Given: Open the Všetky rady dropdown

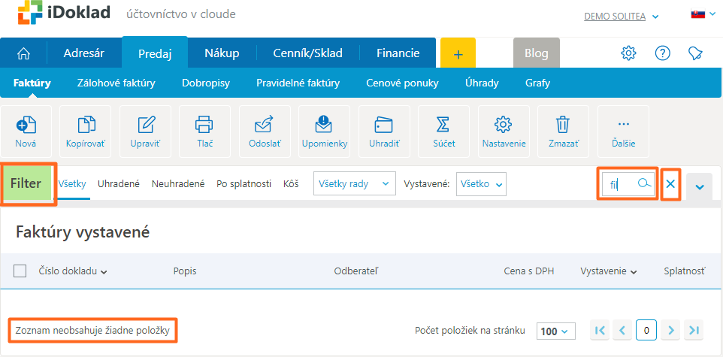Looking at the screenshot, I should (354, 183).
